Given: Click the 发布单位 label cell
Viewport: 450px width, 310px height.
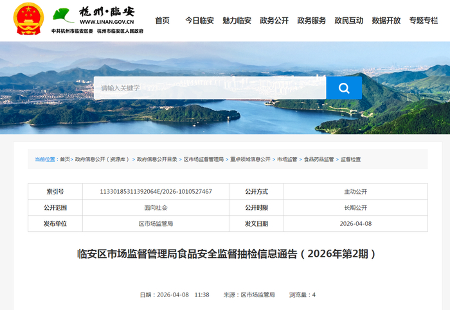Looking at the screenshot, I should click(55, 223).
